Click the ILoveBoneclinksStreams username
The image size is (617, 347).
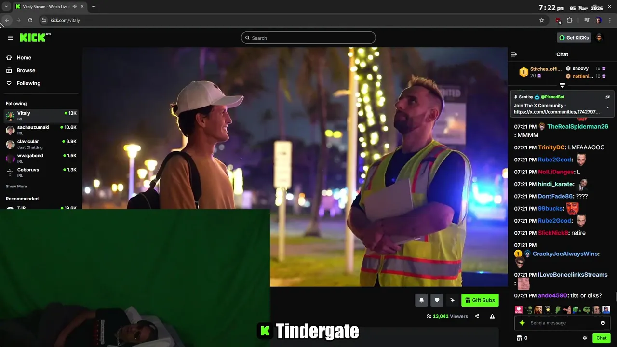(x=573, y=275)
